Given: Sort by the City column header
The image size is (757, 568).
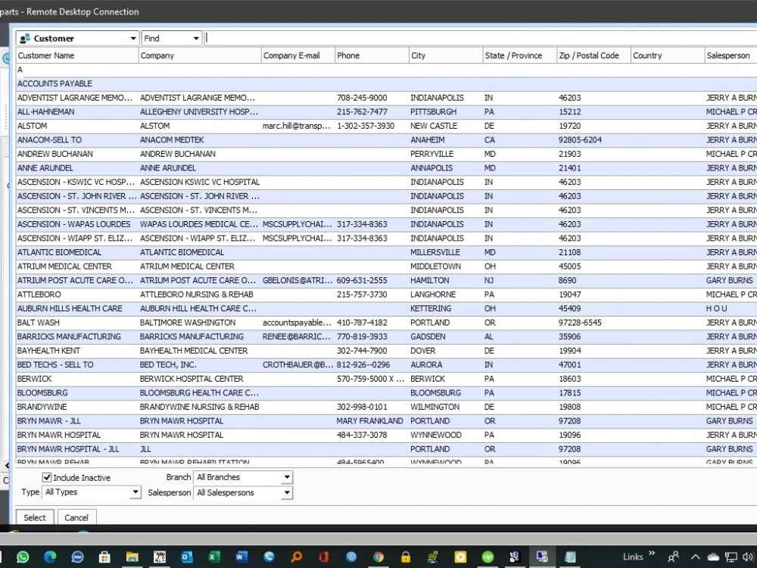Looking at the screenshot, I should [x=446, y=55].
